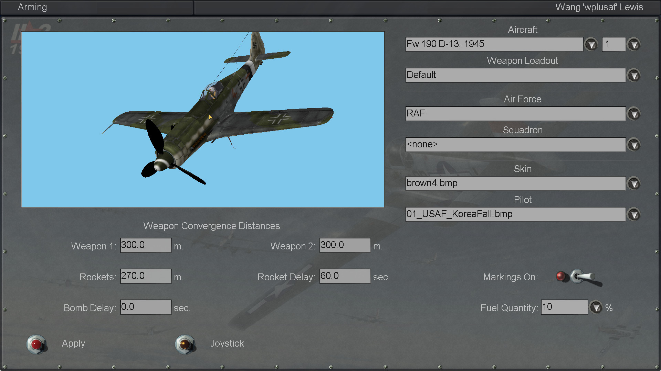Open aircraft number dropdown arrow
Image resolution: width=661 pixels, height=371 pixels.
pos(634,44)
